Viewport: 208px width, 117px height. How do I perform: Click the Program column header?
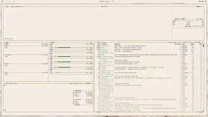104,44
